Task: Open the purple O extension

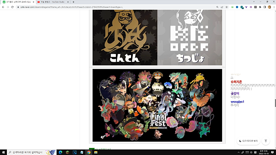Action: tap(251, 7)
